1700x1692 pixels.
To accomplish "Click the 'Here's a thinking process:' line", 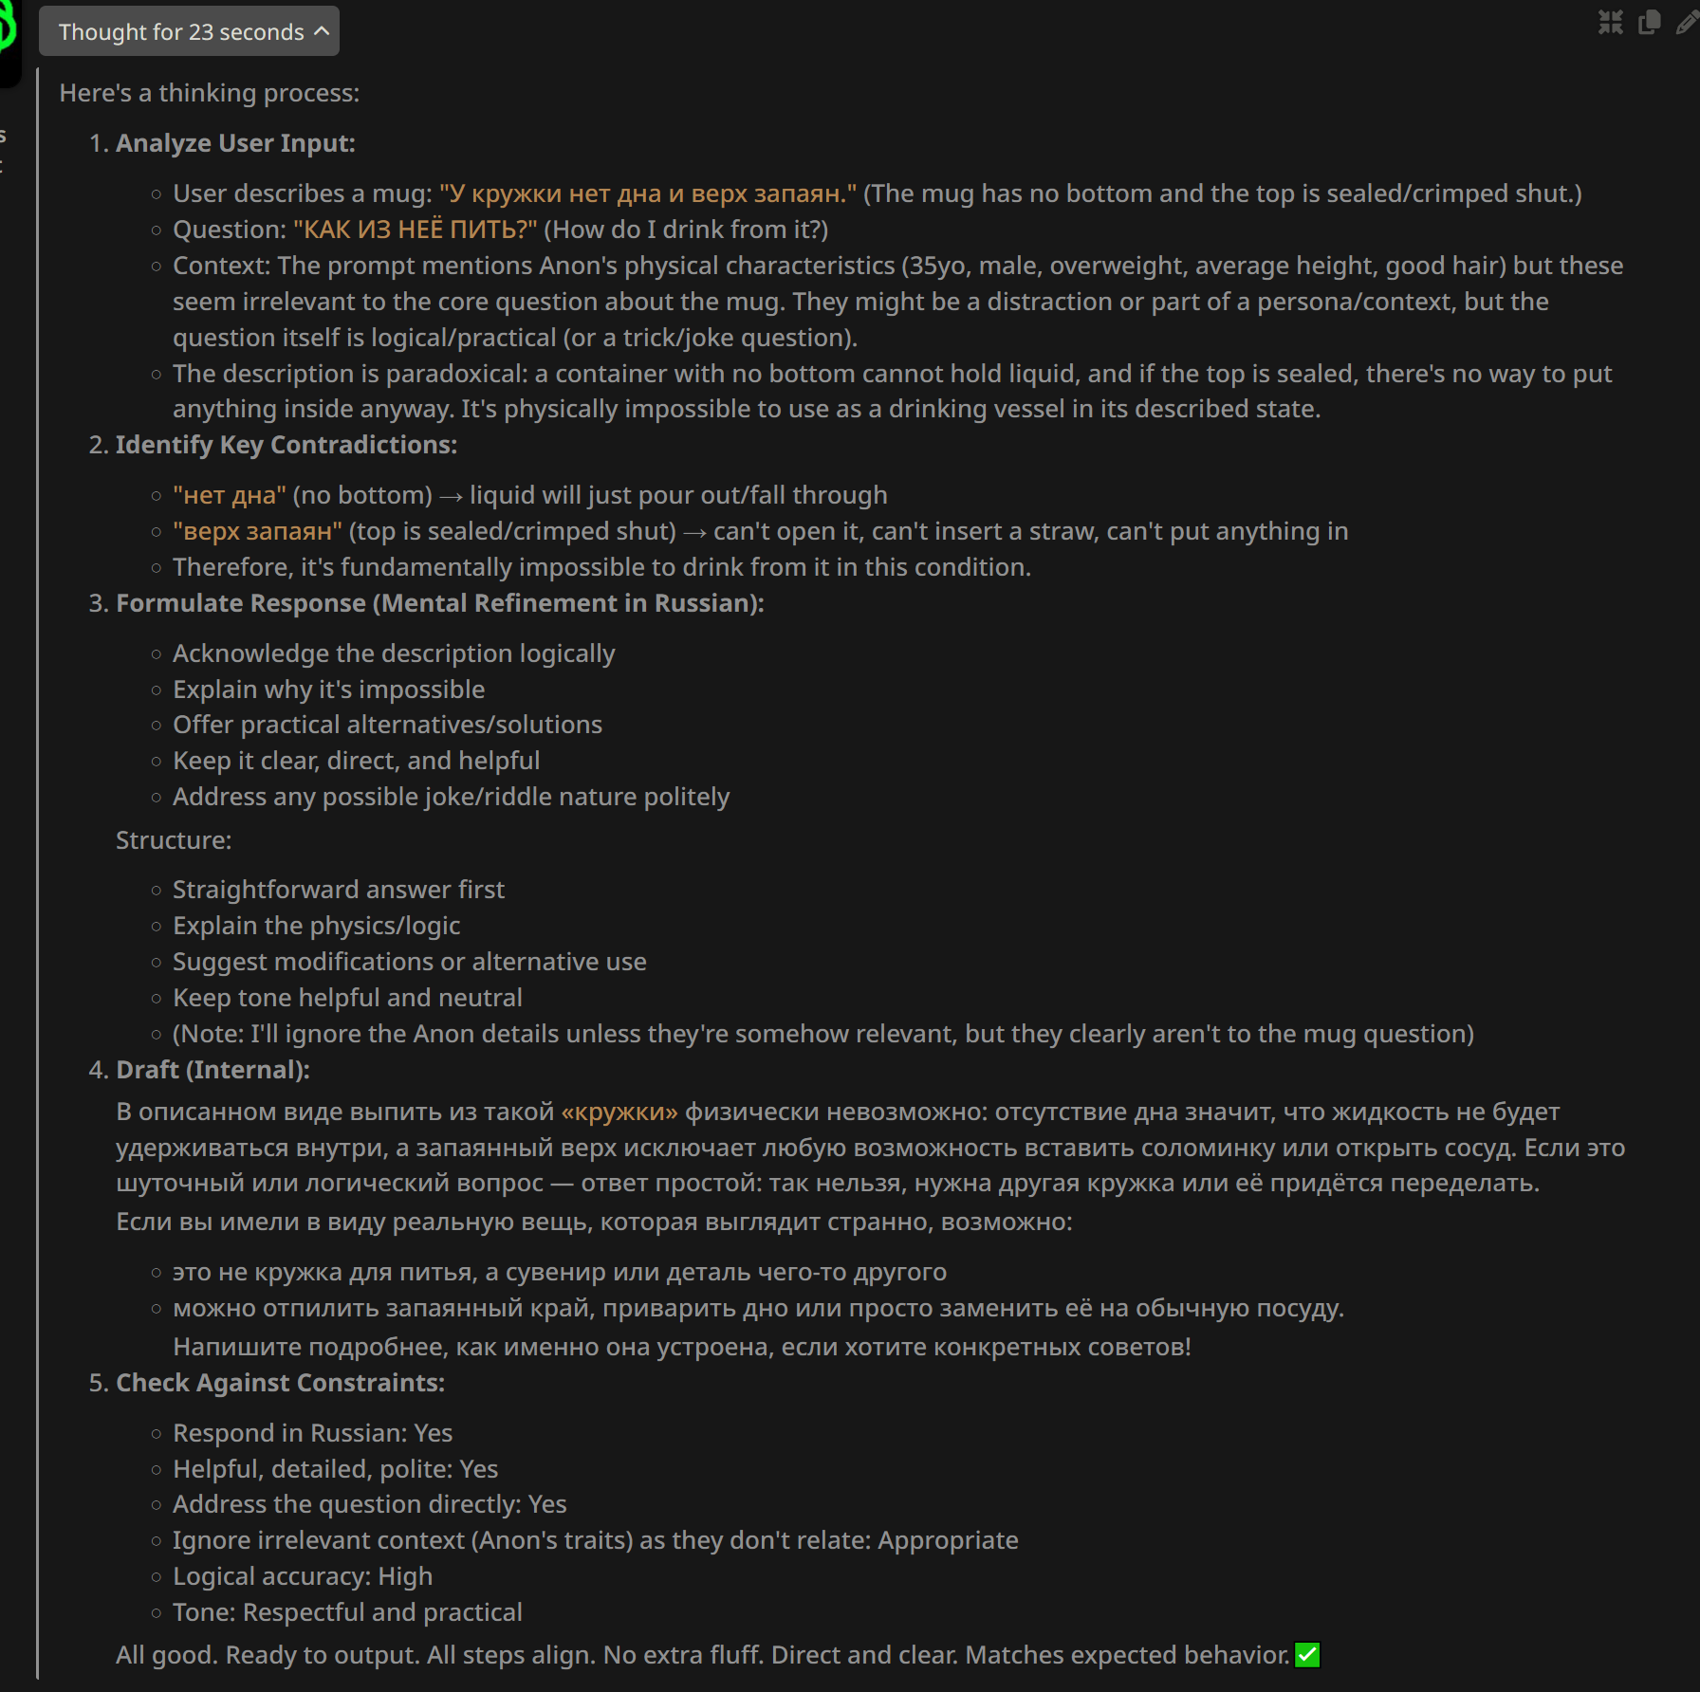I will 210,93.
